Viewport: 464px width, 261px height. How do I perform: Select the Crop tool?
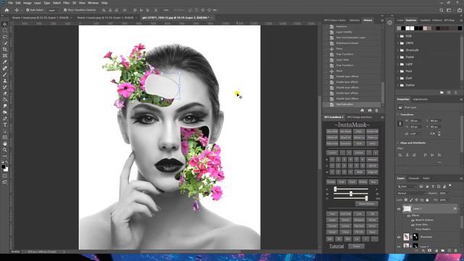tap(5, 49)
